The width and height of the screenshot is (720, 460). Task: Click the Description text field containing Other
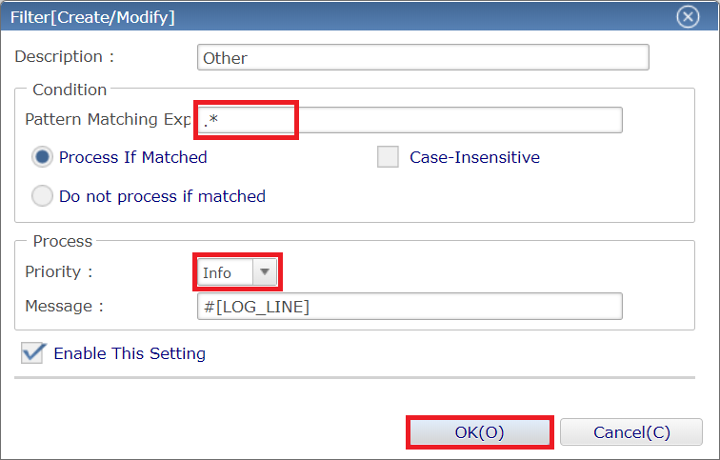[423, 57]
